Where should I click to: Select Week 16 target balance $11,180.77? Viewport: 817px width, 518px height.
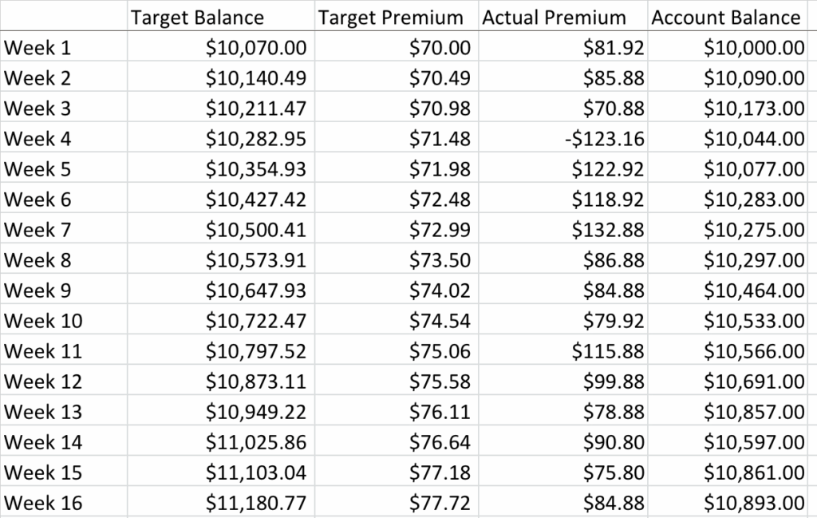[255, 503]
